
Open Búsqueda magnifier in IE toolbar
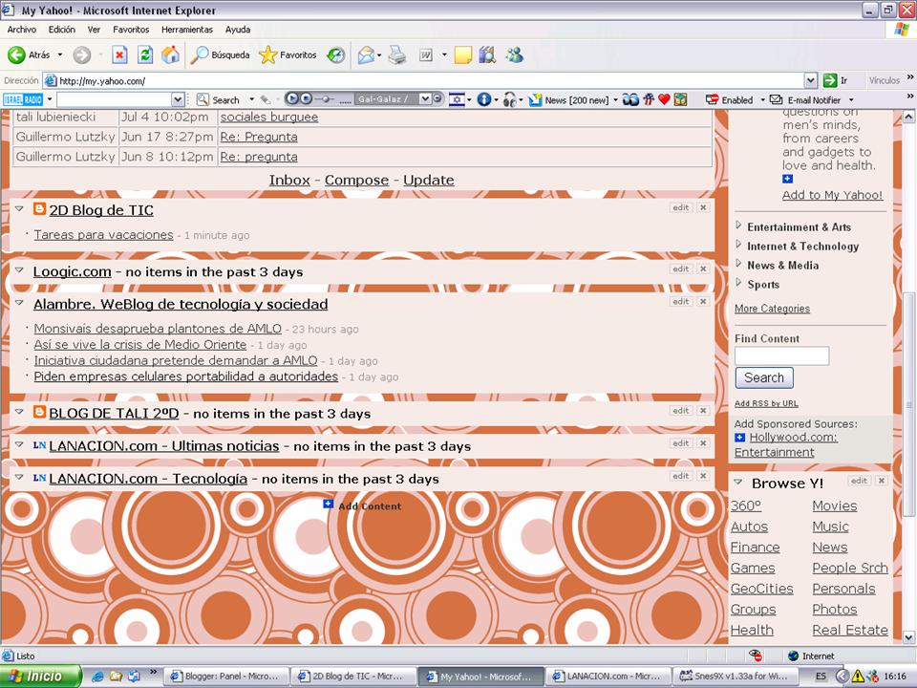220,55
